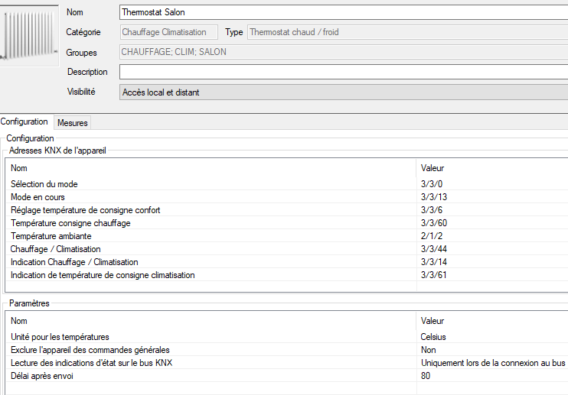Click the 3/3/6 value for consigne confort
The width and height of the screenshot is (568, 395).
[x=432, y=210]
